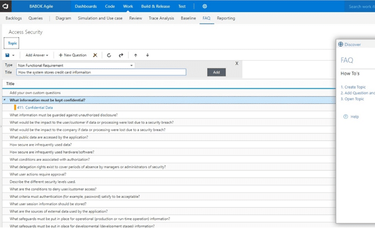Select the operational information safeguards question

pos(169,219)
